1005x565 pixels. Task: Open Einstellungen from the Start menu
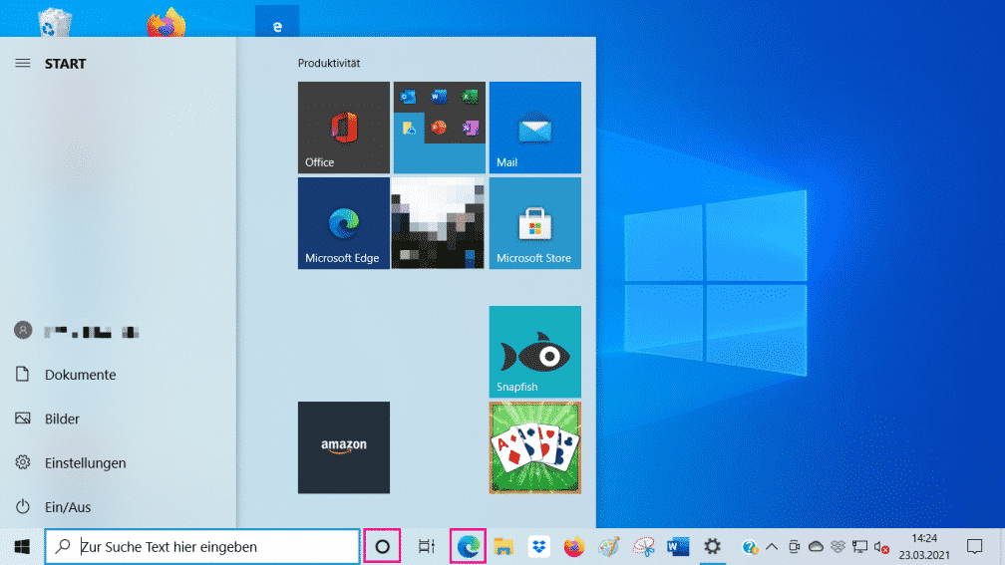(85, 462)
